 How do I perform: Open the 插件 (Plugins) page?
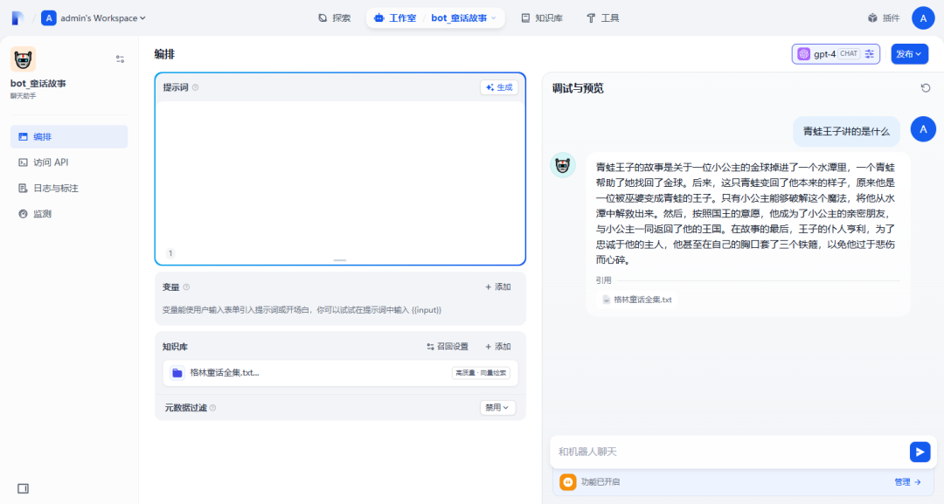[884, 18]
